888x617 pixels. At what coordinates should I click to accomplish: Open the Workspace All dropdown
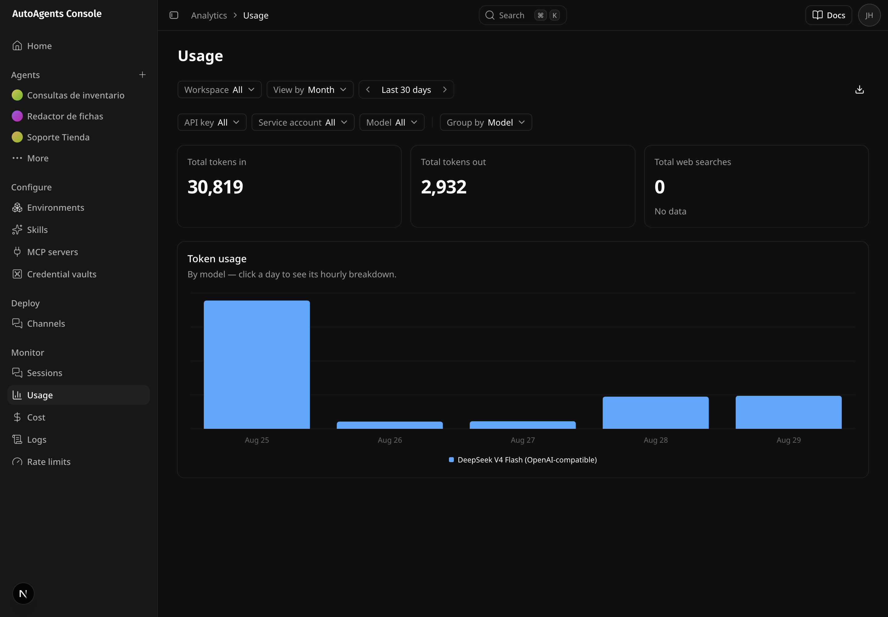pyautogui.click(x=220, y=90)
